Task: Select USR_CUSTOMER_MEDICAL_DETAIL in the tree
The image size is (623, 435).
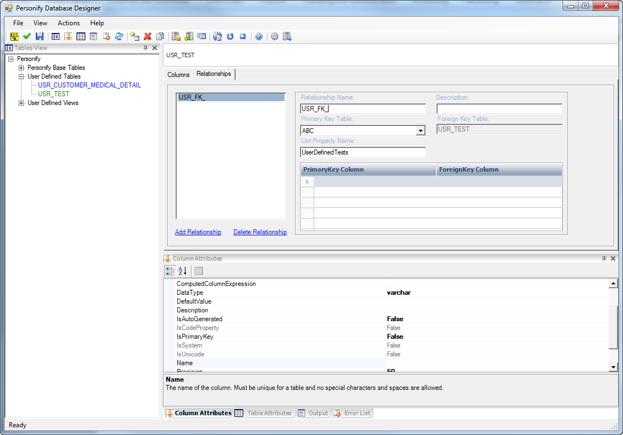Action: (x=89, y=85)
